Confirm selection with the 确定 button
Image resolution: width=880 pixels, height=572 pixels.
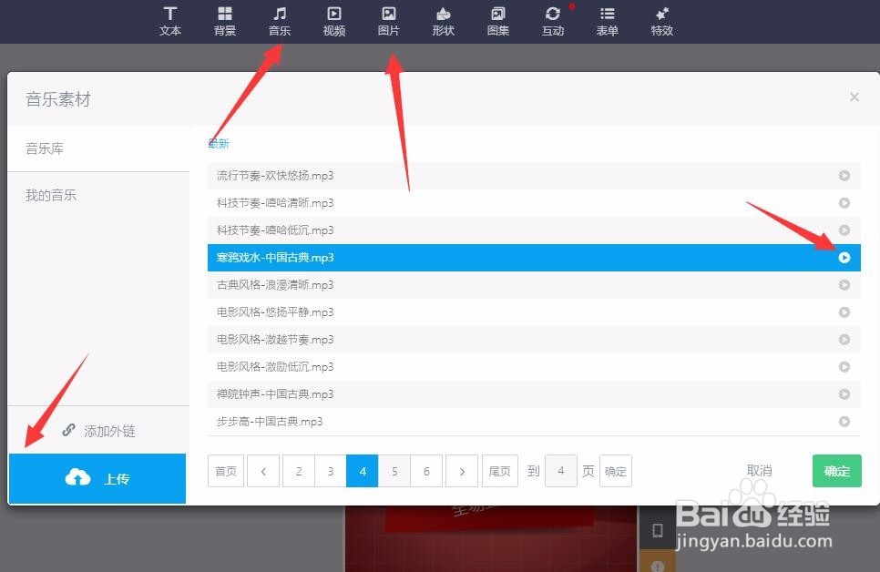coord(835,471)
